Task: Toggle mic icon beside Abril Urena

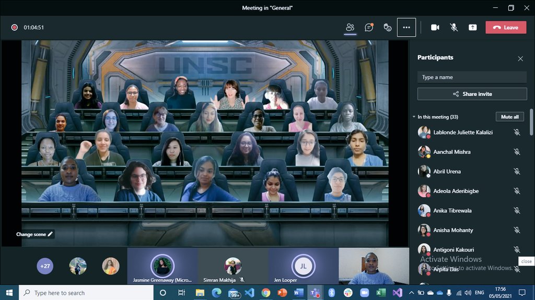Action: point(517,172)
